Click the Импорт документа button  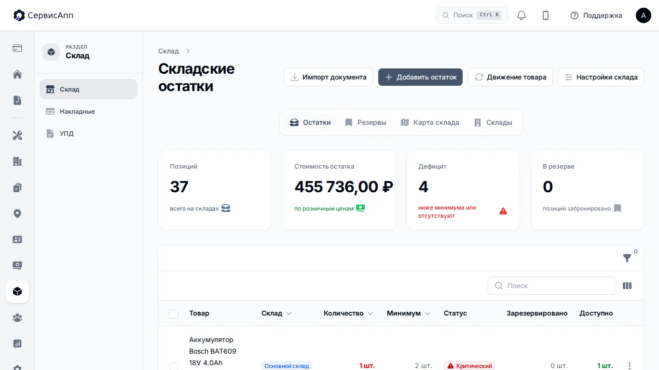[x=328, y=77]
